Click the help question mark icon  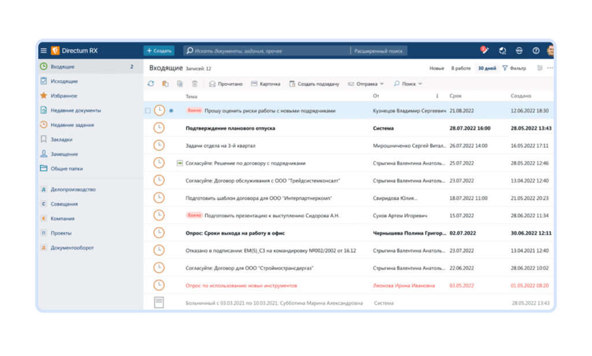pyautogui.click(x=535, y=51)
